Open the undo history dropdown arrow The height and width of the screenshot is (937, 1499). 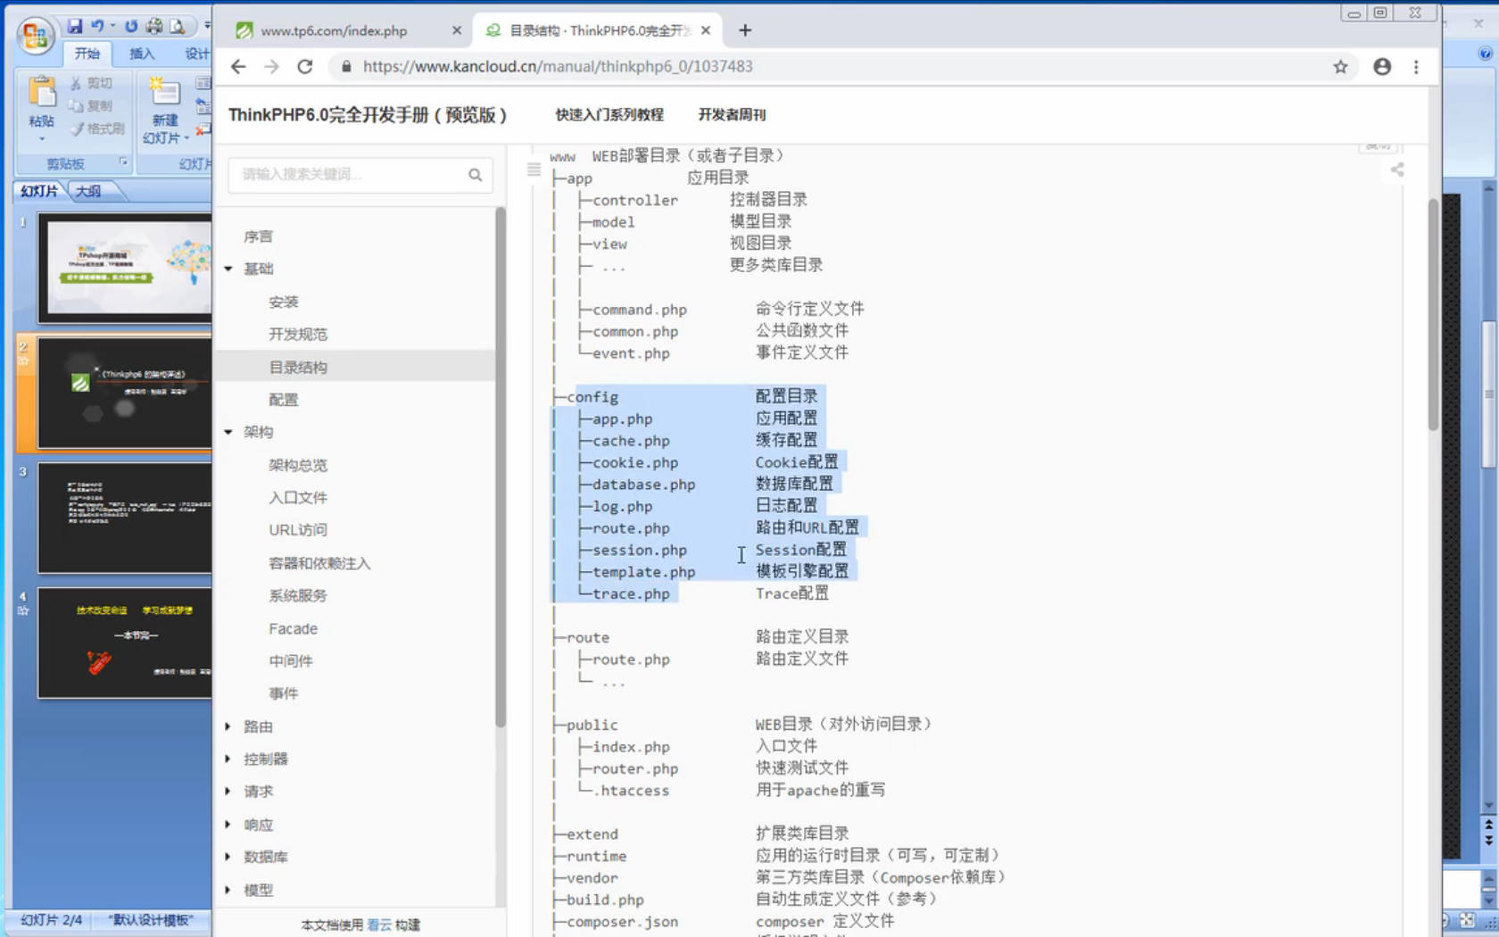coord(112,26)
